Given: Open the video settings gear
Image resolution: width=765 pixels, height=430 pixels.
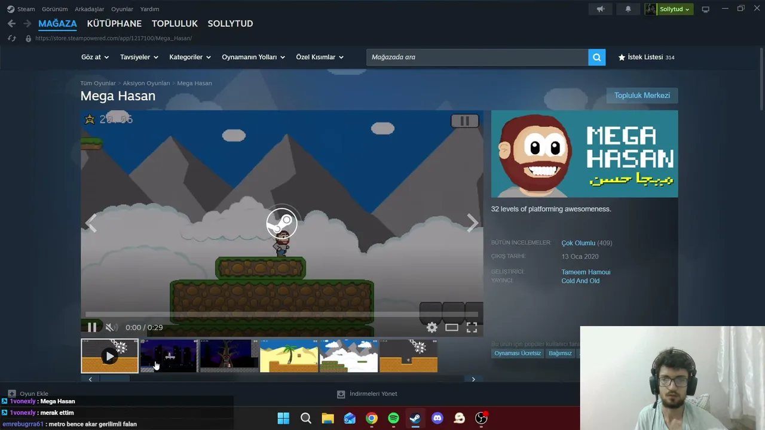Looking at the screenshot, I should (432, 327).
